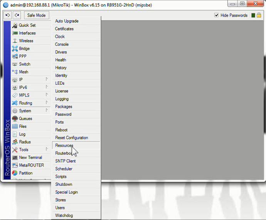The width and height of the screenshot is (266, 220).
Task: Open License menu entry
Action: click(x=76, y=91)
